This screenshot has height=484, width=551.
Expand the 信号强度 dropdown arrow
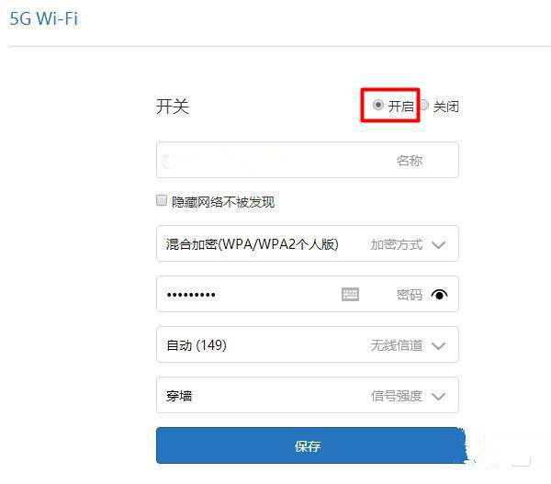tap(439, 397)
